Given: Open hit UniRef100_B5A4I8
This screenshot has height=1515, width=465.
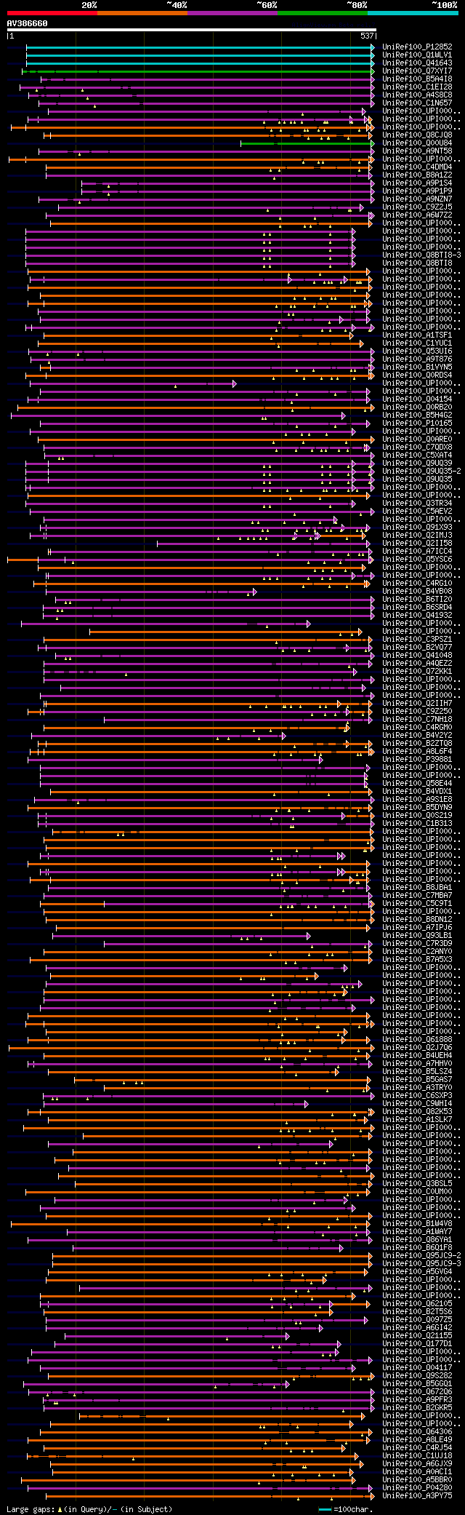Looking at the screenshot, I should point(417,79).
